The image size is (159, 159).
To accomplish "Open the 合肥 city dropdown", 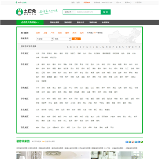I will point(63,39).
